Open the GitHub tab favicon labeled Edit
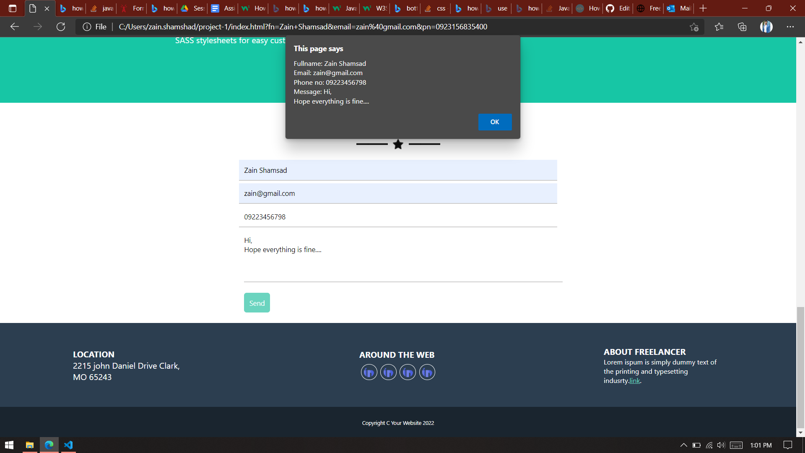 610,8
